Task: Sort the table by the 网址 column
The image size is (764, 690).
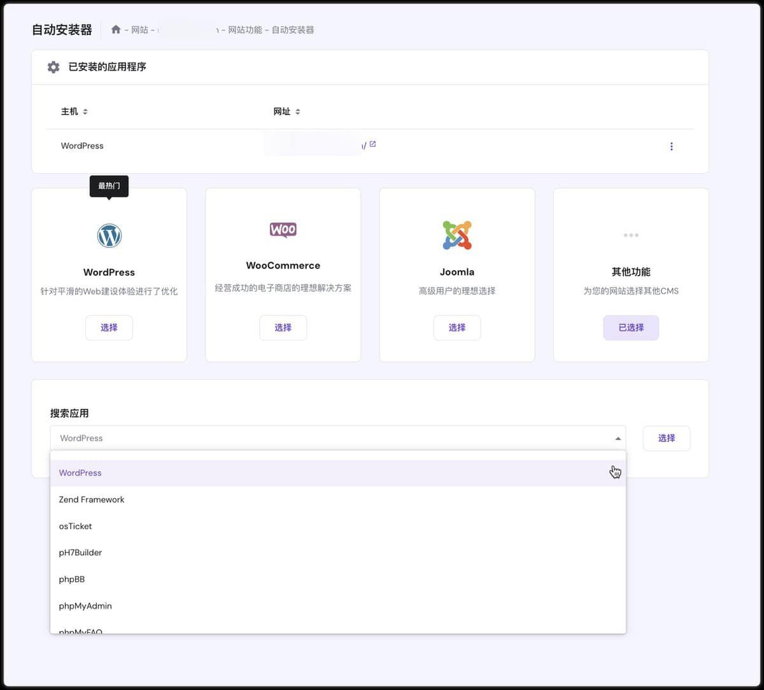Action: pyautogui.click(x=286, y=111)
